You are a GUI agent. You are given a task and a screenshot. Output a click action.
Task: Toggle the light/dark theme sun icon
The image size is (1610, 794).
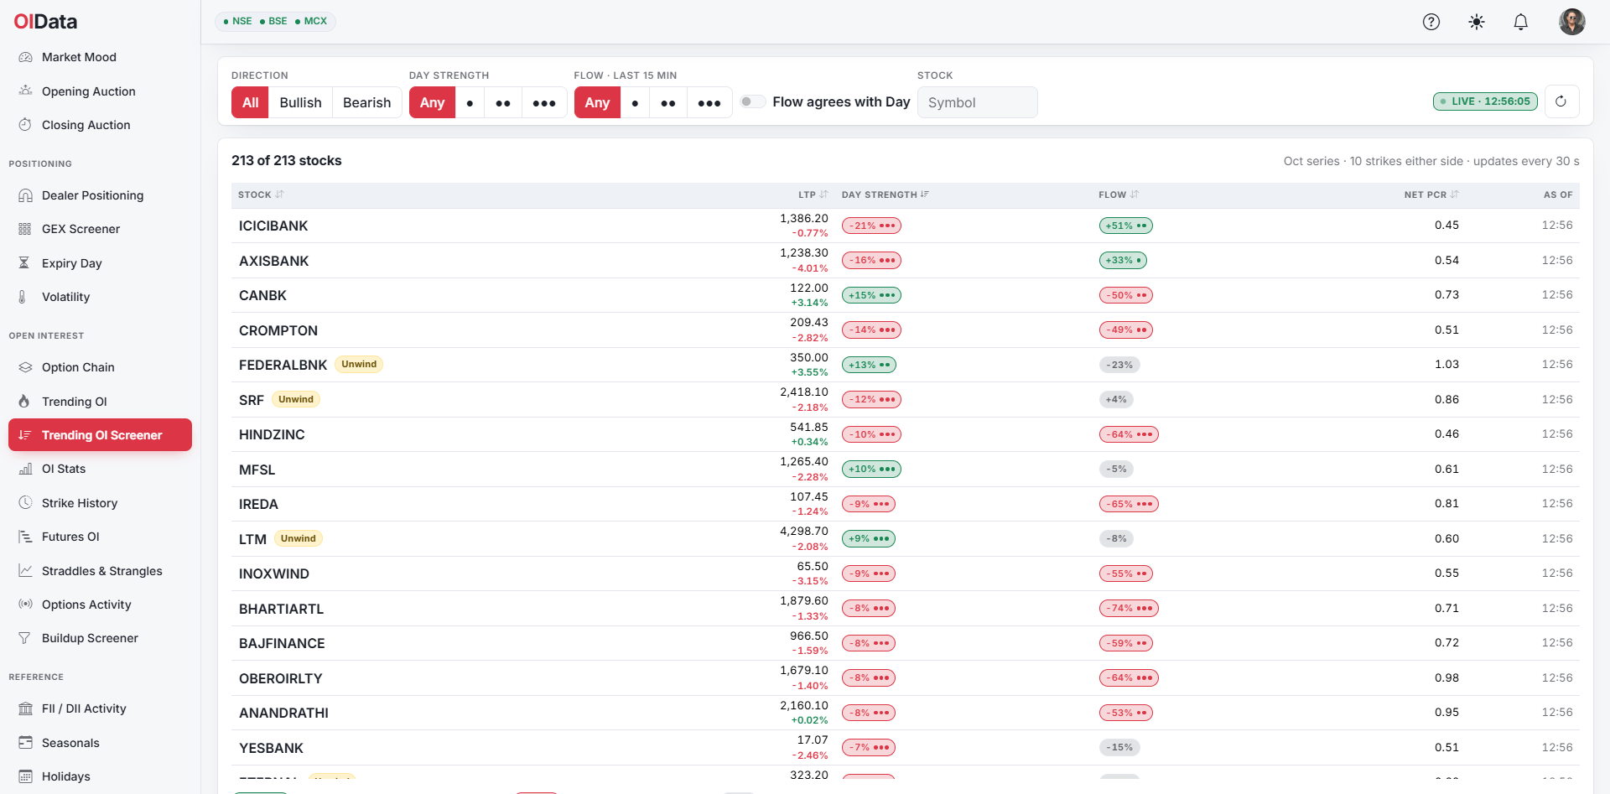(x=1477, y=22)
